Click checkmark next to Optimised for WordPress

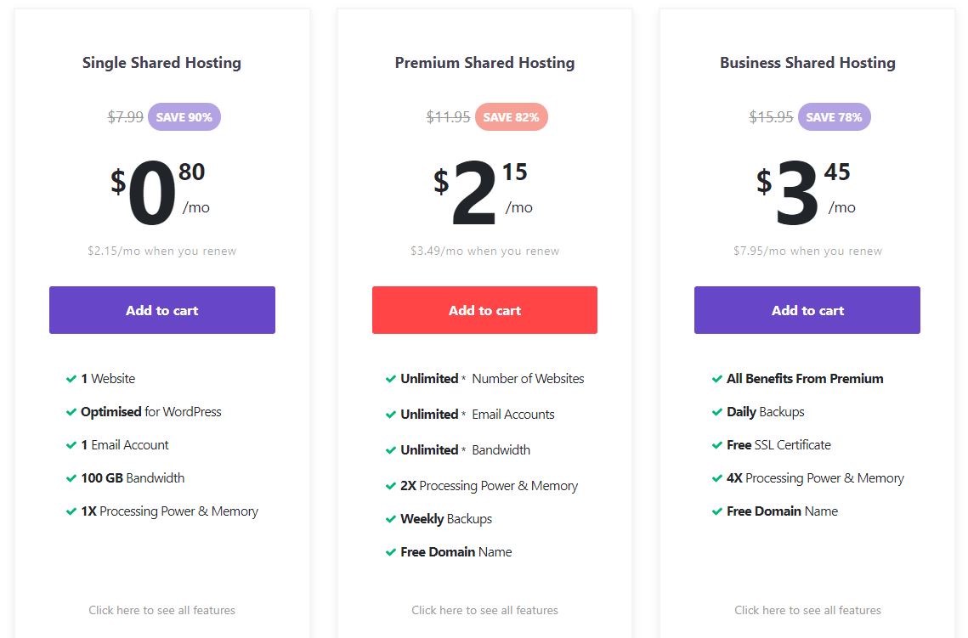71,412
